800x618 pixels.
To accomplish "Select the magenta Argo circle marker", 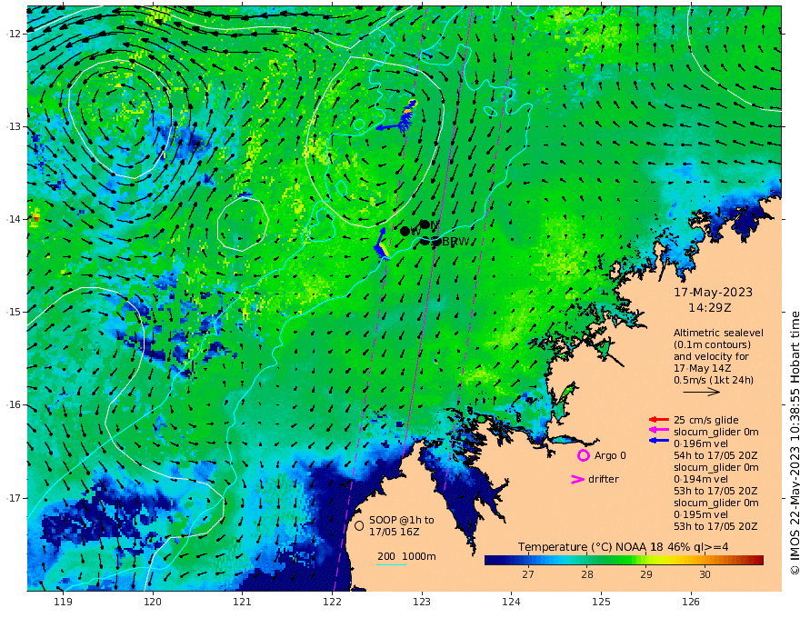I will [x=583, y=455].
